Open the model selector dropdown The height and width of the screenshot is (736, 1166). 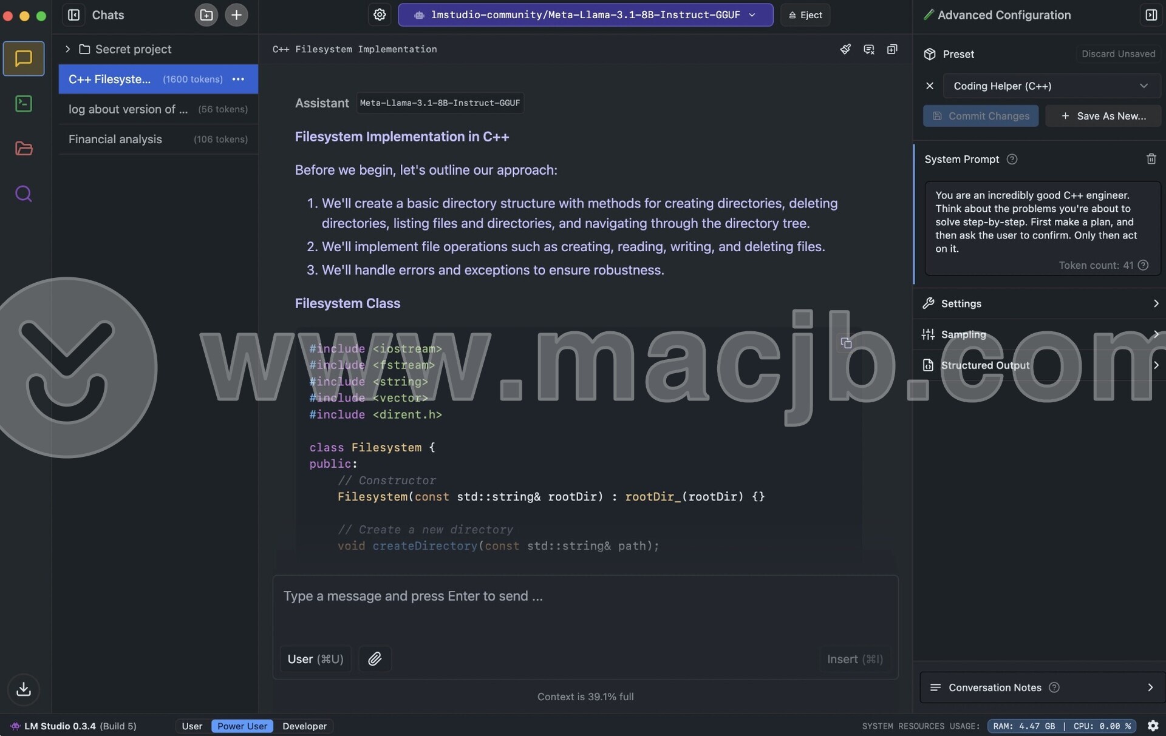coord(585,15)
